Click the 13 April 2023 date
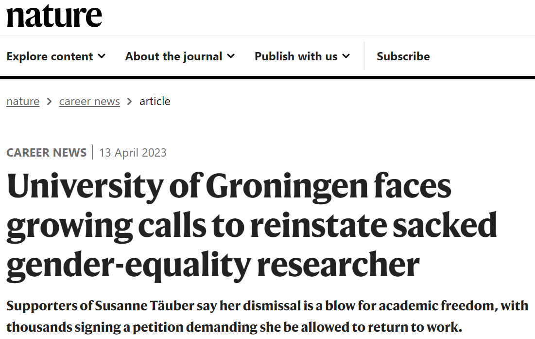This screenshot has width=535, height=339. [x=133, y=153]
